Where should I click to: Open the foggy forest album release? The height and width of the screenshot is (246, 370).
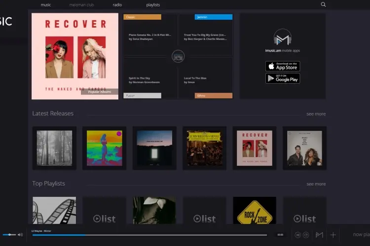(x=54, y=148)
